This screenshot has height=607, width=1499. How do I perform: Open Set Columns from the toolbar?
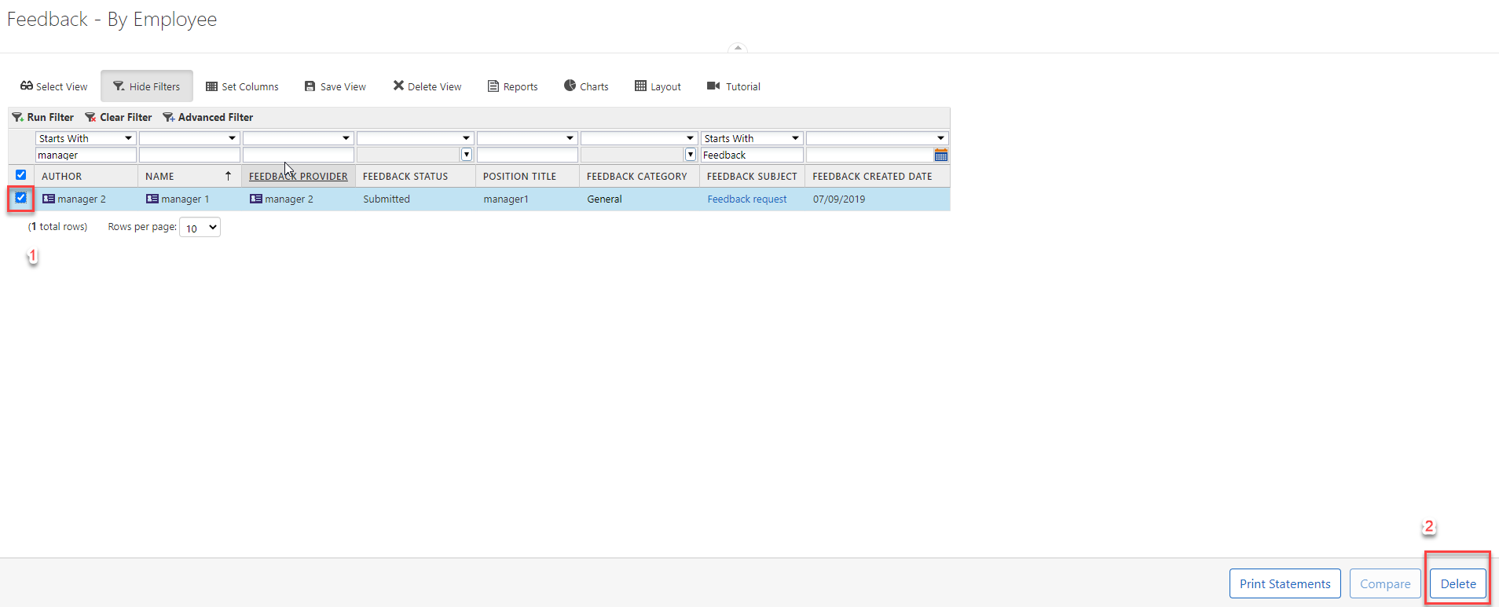[242, 86]
